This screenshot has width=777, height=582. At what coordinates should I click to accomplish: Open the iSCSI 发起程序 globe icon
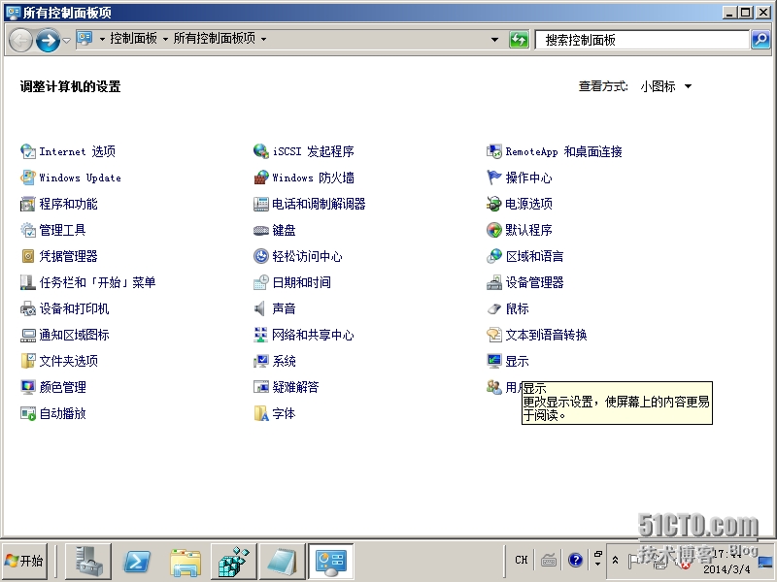click(261, 151)
